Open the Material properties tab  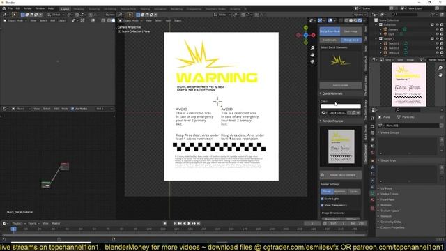pyautogui.click(x=372, y=200)
